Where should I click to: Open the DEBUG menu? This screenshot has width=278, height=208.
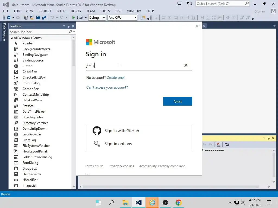pyautogui.click(x=76, y=11)
